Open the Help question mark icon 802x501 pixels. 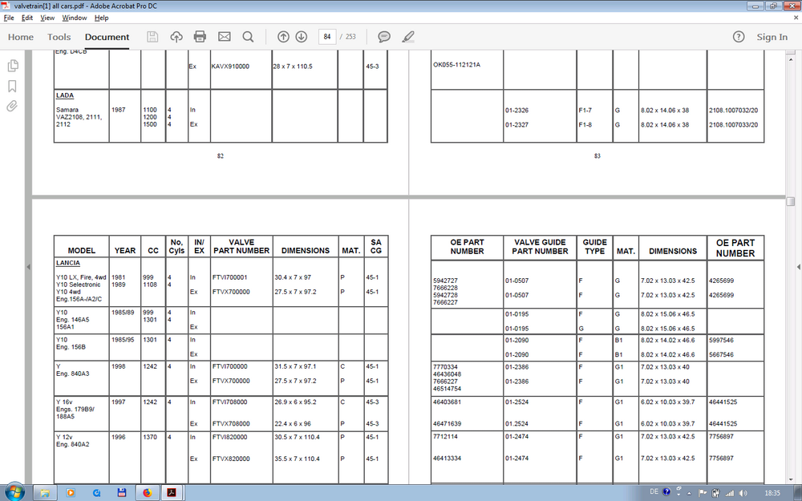click(x=739, y=37)
